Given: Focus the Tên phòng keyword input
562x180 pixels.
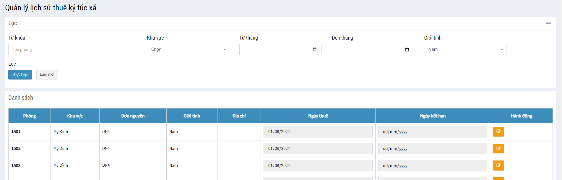Looking at the screenshot, I should [x=73, y=49].
